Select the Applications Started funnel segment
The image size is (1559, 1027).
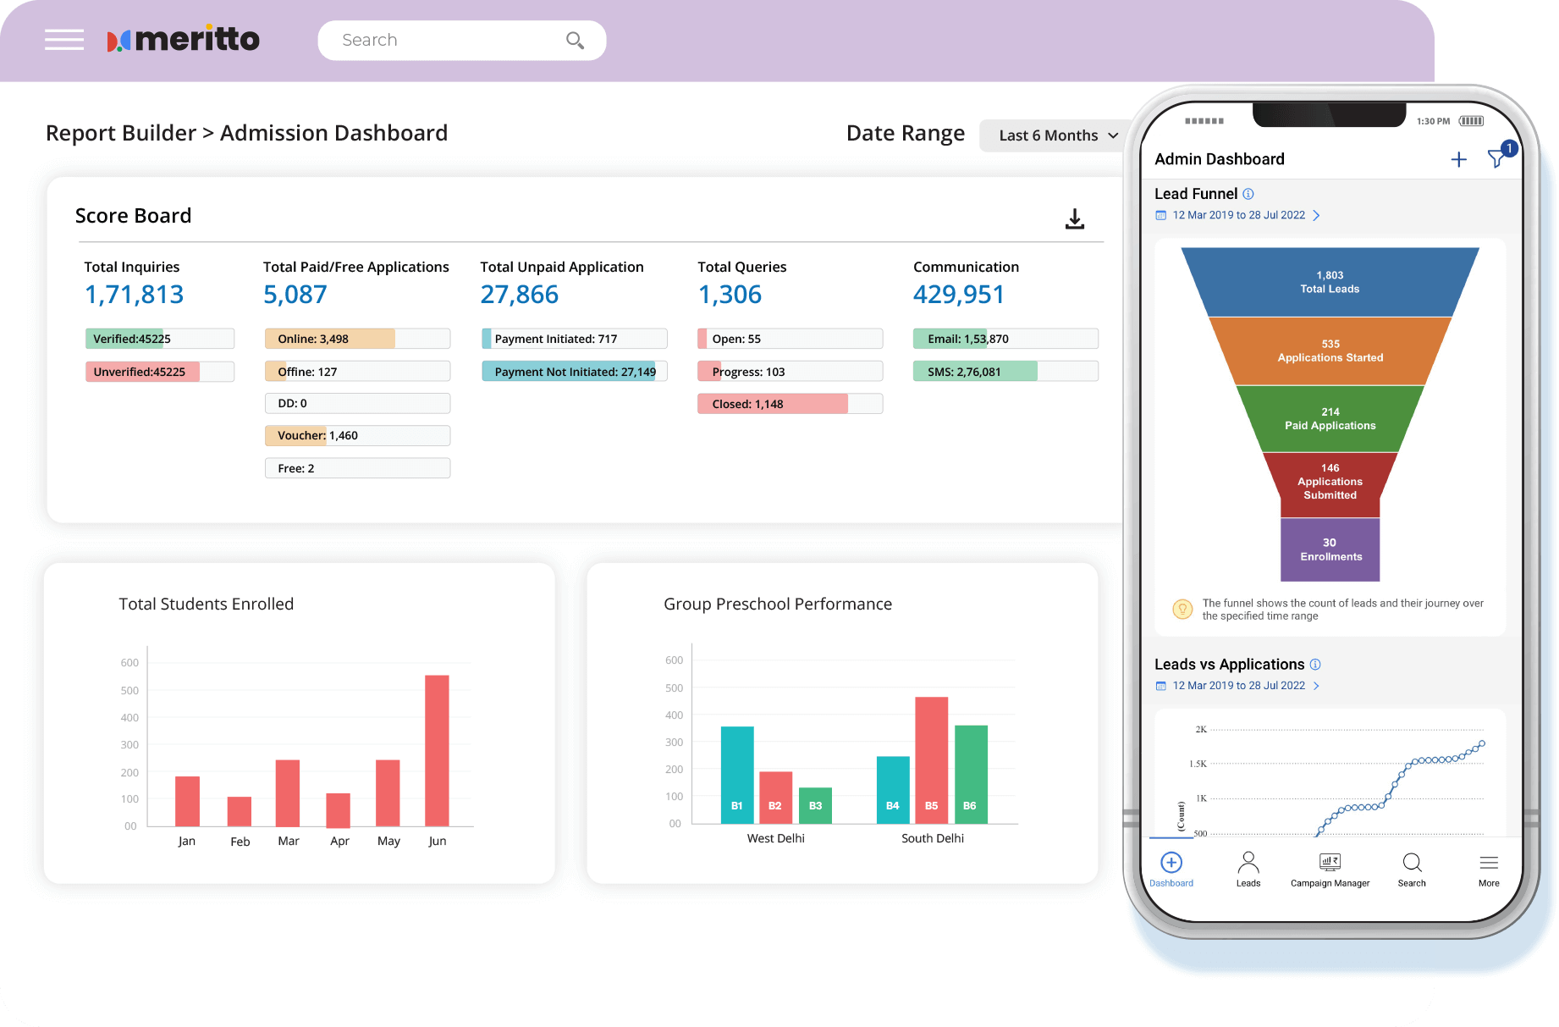(x=1330, y=351)
